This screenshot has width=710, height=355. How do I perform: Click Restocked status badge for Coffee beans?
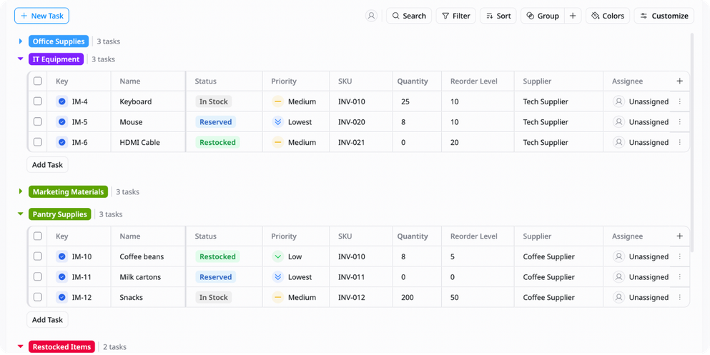(x=217, y=256)
